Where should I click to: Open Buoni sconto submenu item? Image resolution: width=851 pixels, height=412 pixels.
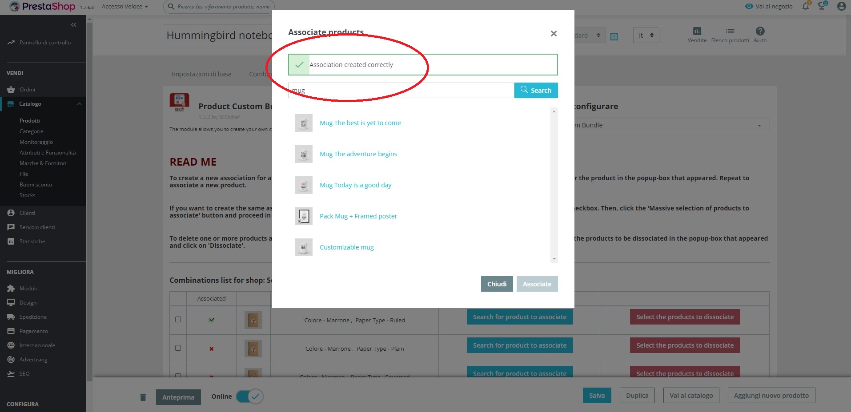click(36, 185)
